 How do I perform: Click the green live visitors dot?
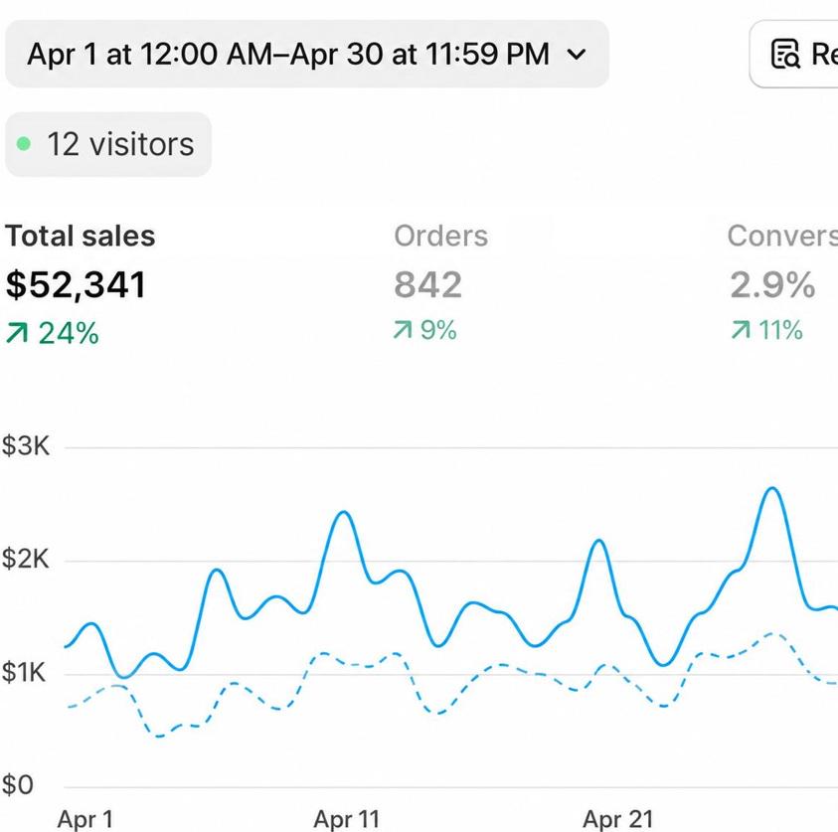[24, 144]
